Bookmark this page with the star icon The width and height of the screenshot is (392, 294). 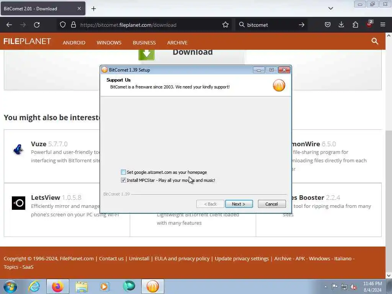coord(225,25)
